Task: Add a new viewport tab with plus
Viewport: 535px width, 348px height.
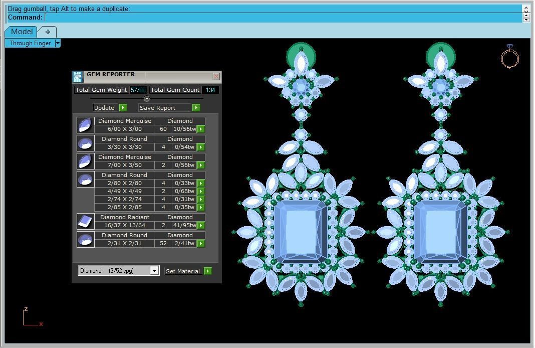Action: (48, 32)
